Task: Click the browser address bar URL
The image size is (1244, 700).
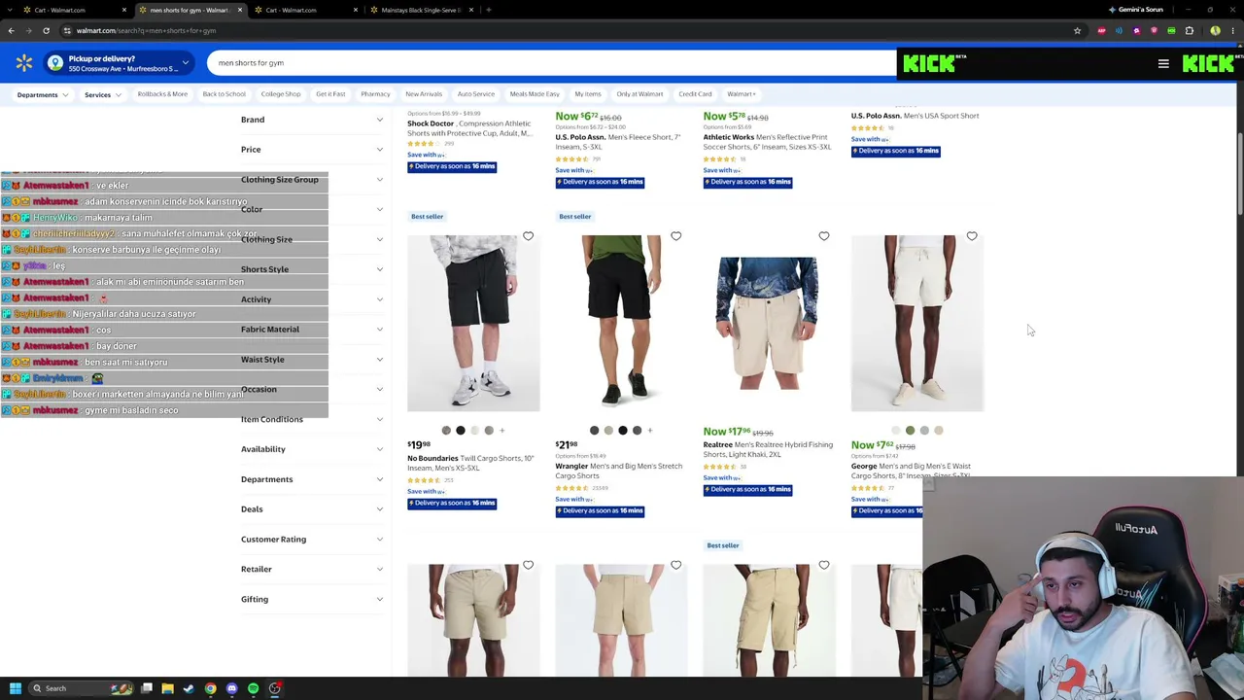Action: click(x=146, y=30)
